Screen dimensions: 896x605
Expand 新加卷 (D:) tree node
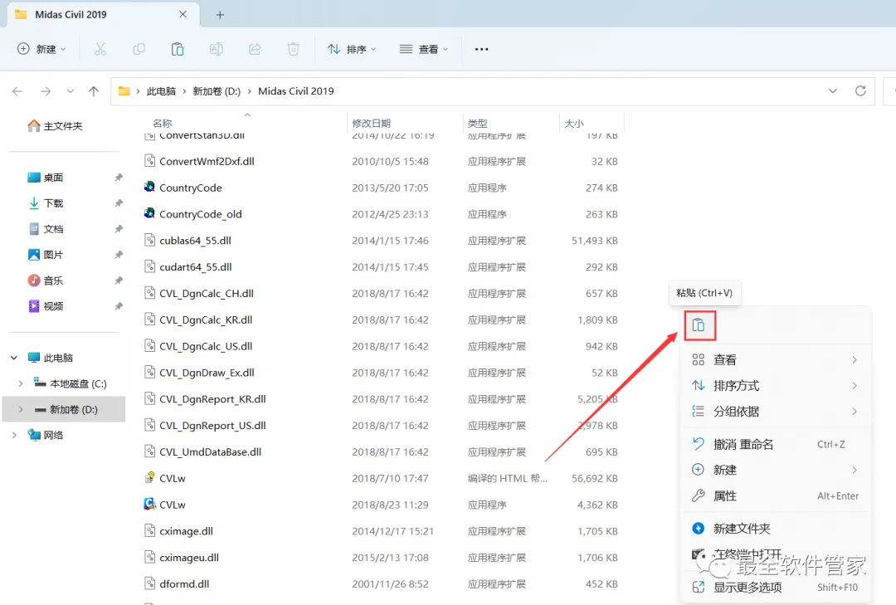[21, 409]
